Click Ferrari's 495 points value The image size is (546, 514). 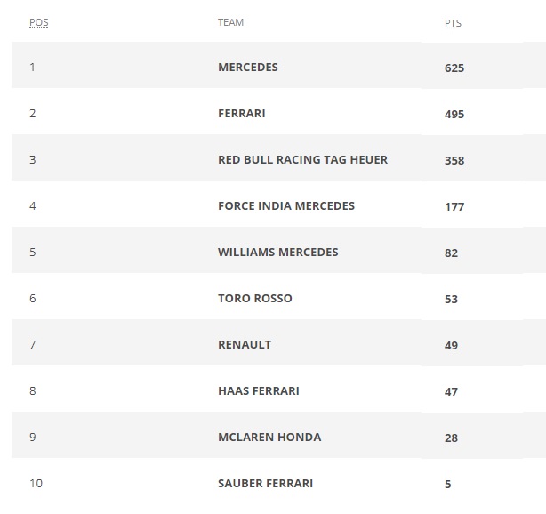coord(454,114)
